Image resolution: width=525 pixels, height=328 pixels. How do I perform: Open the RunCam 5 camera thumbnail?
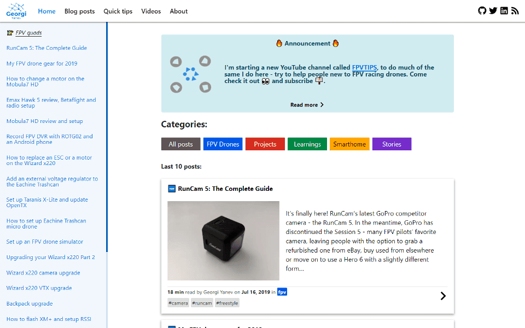pos(223,241)
